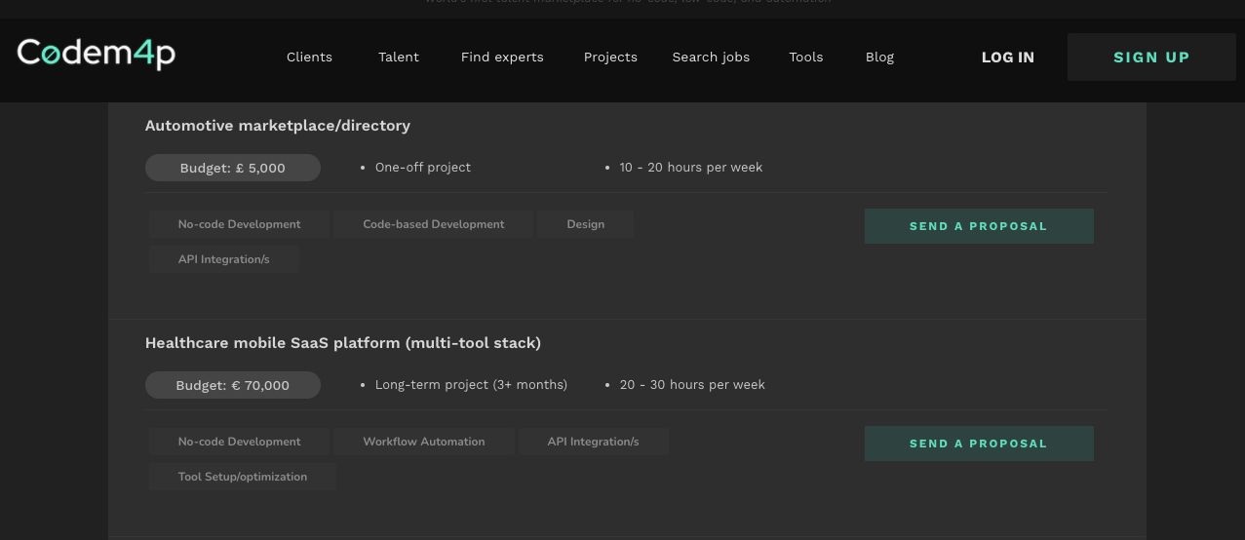Go to Find experts page
The height and width of the screenshot is (540, 1245).
point(502,57)
